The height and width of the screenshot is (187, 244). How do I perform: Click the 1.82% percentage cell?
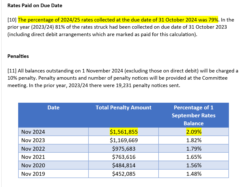(194, 140)
